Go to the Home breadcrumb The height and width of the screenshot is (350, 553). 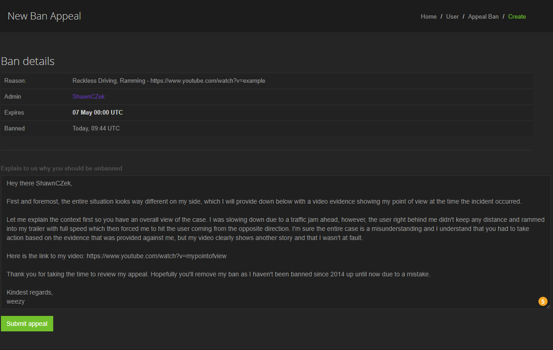pos(428,16)
